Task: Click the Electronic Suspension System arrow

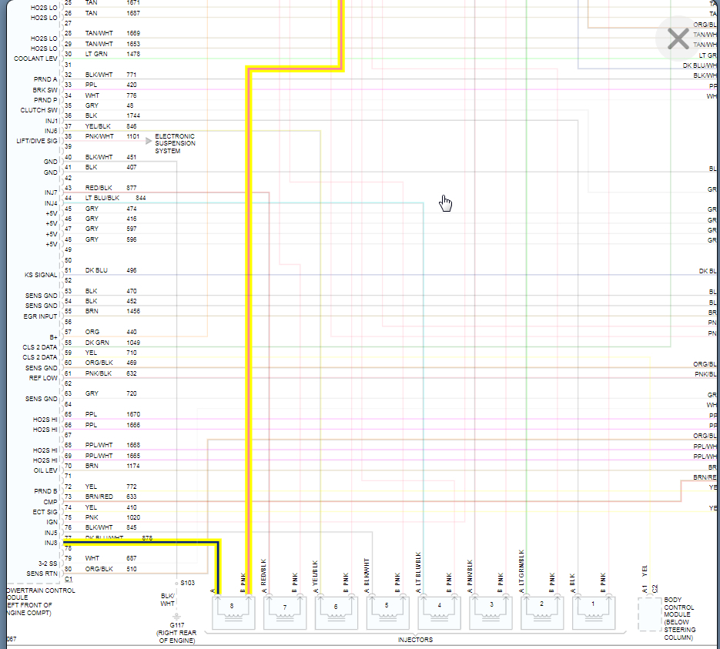Action: pyautogui.click(x=149, y=141)
